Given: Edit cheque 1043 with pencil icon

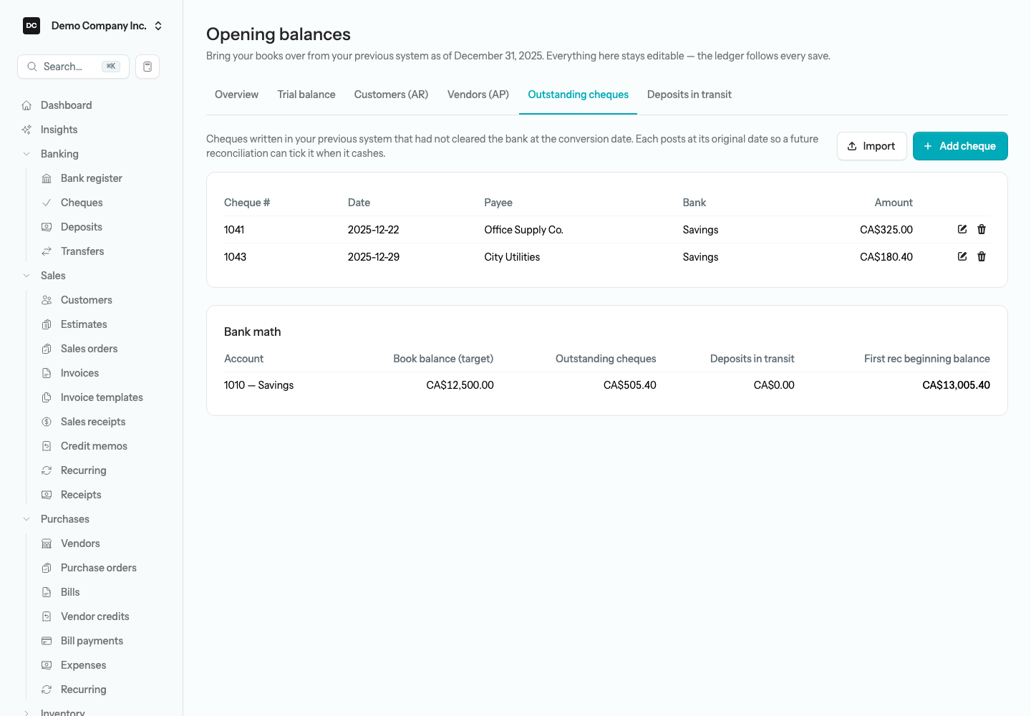Looking at the screenshot, I should pyautogui.click(x=962, y=256).
